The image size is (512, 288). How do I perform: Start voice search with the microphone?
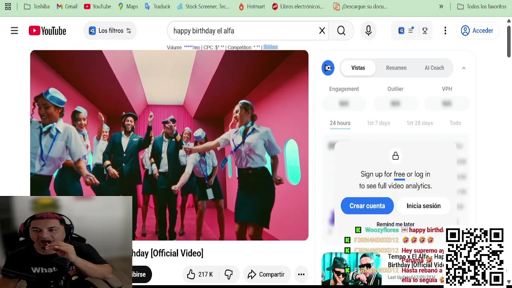(368, 31)
